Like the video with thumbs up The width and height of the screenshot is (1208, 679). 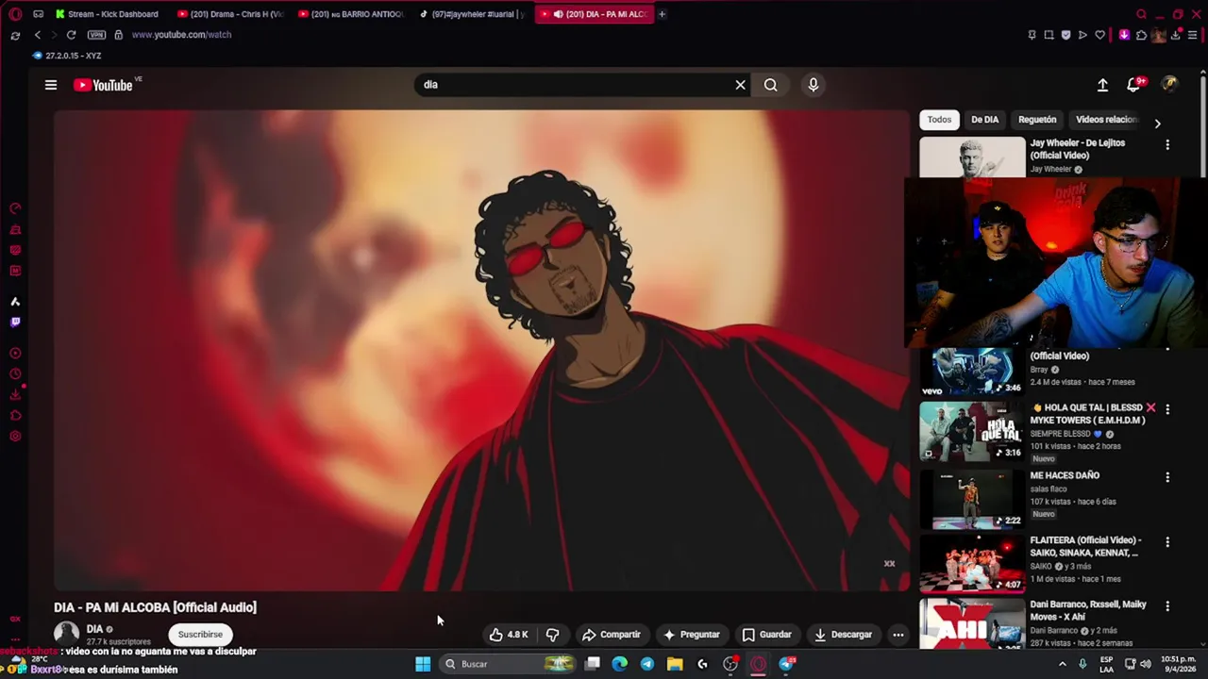click(508, 635)
